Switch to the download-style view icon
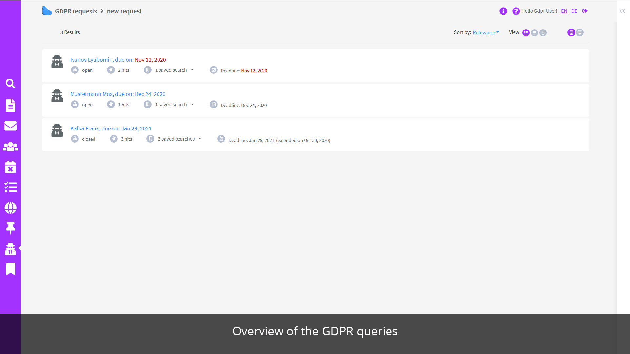This screenshot has height=354, width=630. pos(543,33)
